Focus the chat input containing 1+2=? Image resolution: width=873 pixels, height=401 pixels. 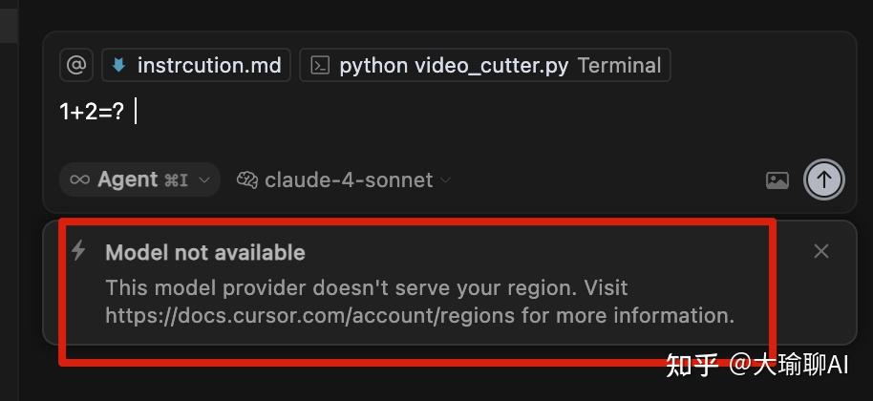tap(382, 112)
